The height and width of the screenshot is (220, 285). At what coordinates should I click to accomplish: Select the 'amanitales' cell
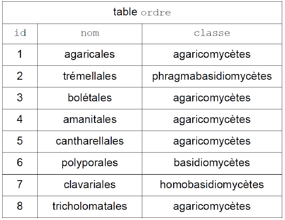pyautogui.click(x=90, y=120)
